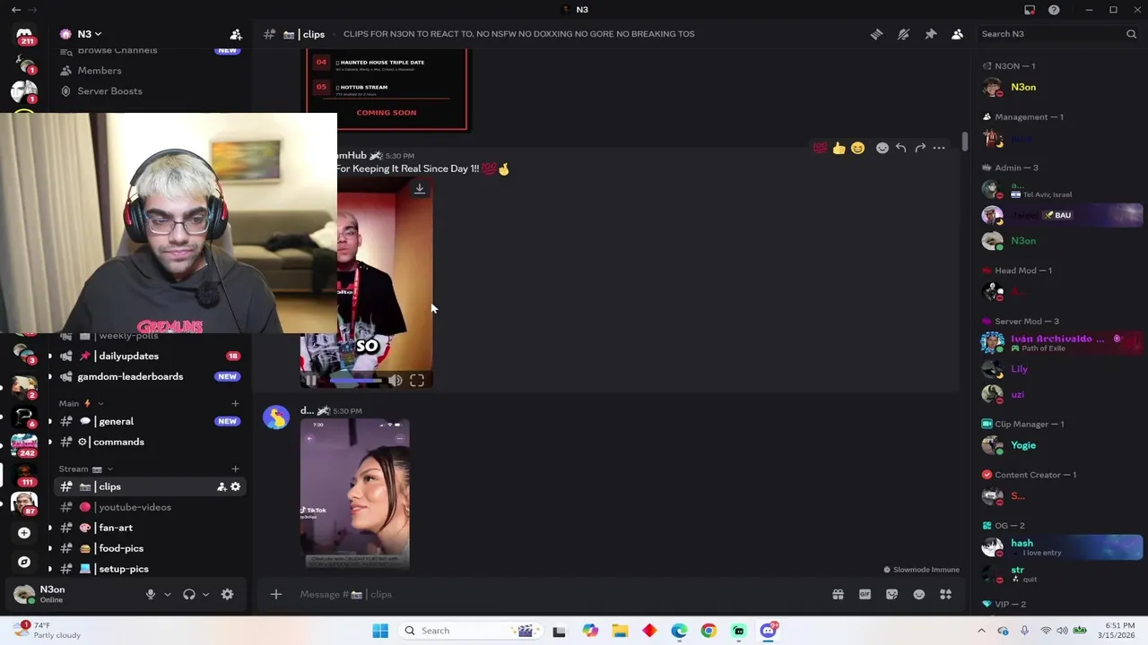Forward the message with arrow icon
1148x645 pixels.
click(x=920, y=148)
